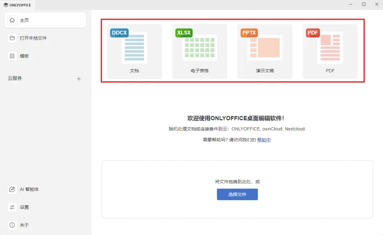
Task: Click the 电子表格 label under XLSX
Action: click(x=200, y=71)
